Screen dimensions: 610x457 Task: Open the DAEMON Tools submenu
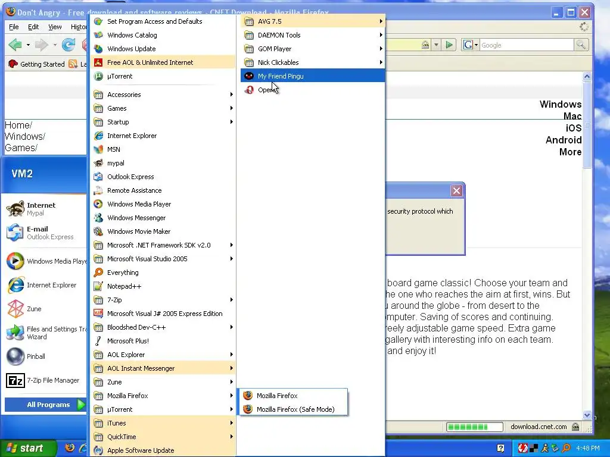click(x=313, y=35)
